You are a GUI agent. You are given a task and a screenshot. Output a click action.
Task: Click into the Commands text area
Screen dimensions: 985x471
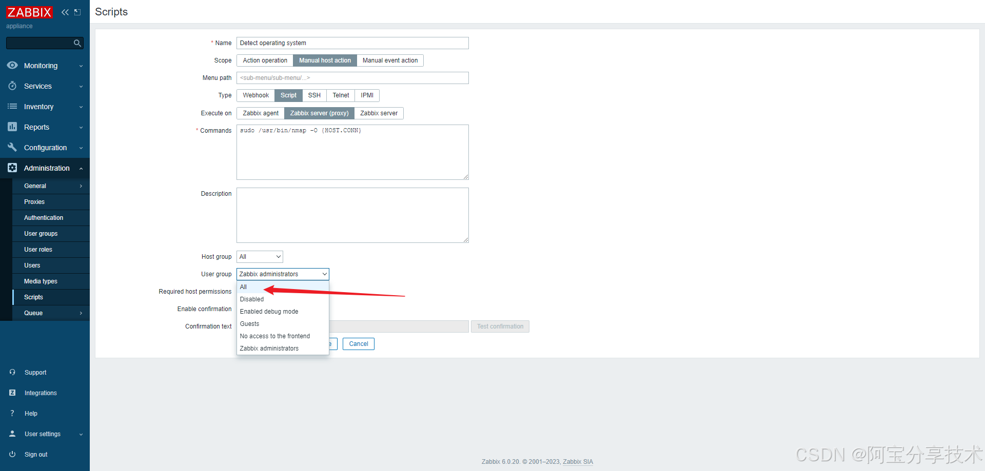pyautogui.click(x=352, y=152)
